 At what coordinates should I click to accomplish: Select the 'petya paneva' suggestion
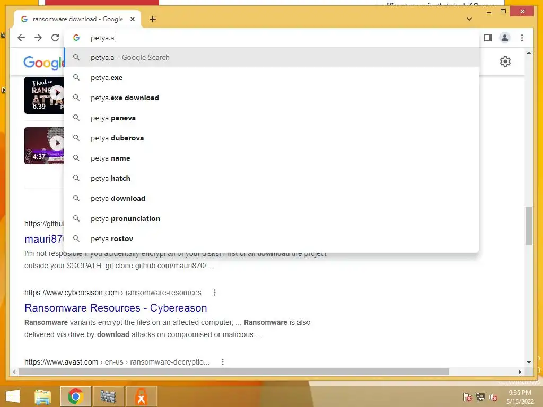272,118
